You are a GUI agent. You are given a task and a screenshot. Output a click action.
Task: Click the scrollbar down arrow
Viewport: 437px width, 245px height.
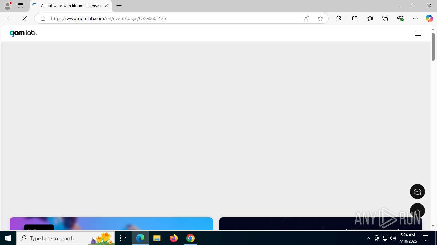pyautogui.click(x=433, y=226)
